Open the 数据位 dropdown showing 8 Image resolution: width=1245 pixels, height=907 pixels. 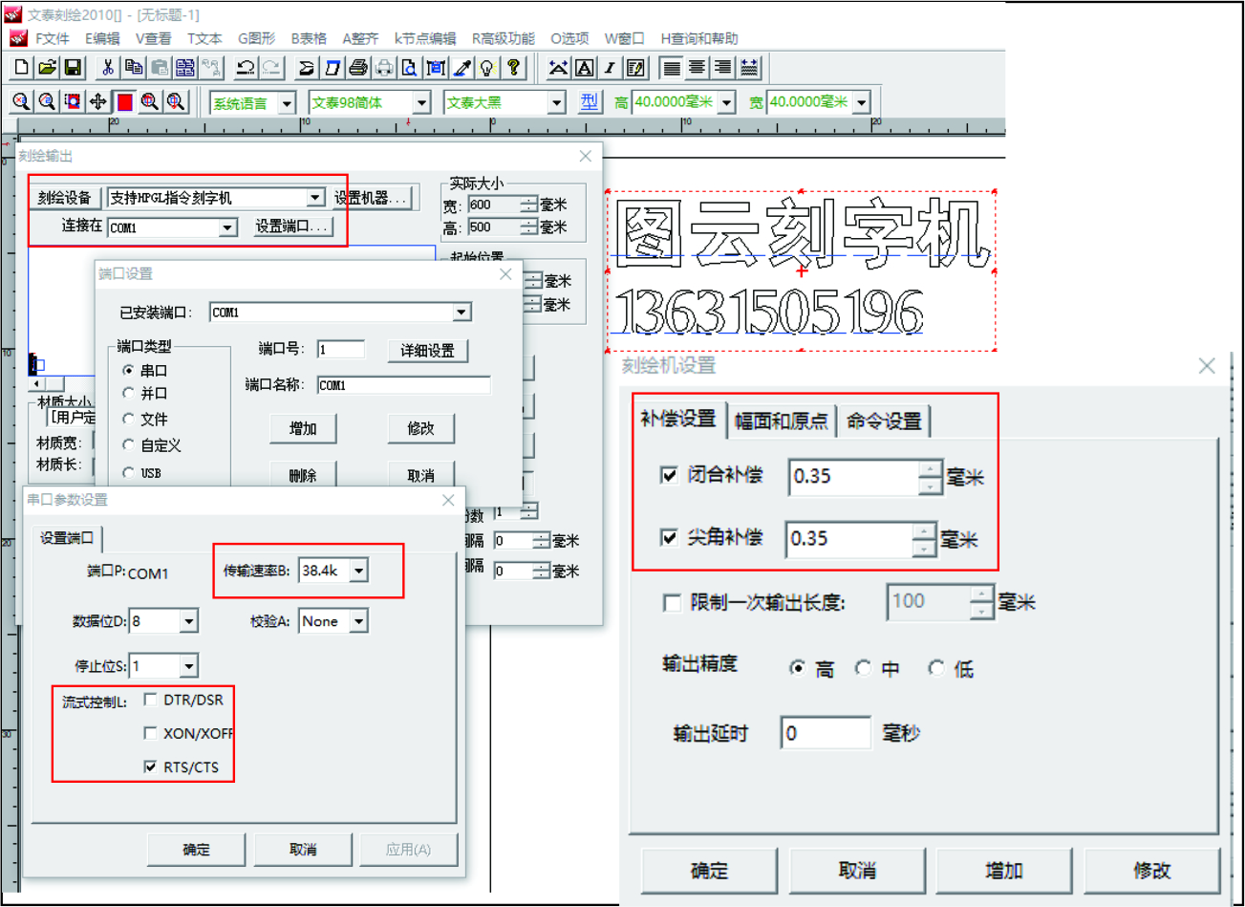pos(188,621)
